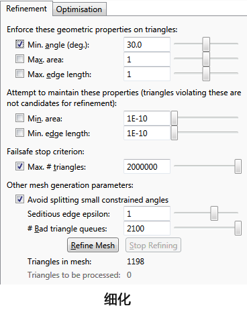Screen dimensions: 247x314
Task: Click the Max. # triangles slider handle
Action: point(238,166)
